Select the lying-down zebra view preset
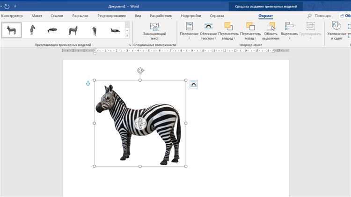This screenshot has width=351, height=197. pyautogui.click(x=52, y=30)
